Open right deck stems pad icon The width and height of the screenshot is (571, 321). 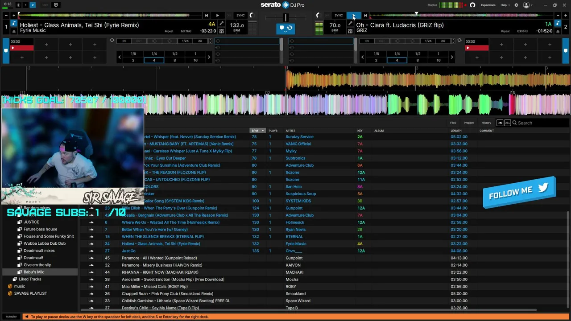tap(350, 31)
